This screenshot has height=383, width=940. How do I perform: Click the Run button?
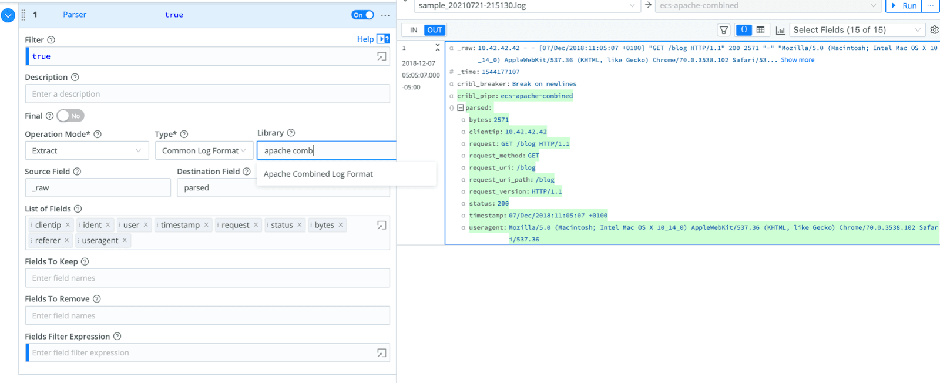tap(904, 6)
